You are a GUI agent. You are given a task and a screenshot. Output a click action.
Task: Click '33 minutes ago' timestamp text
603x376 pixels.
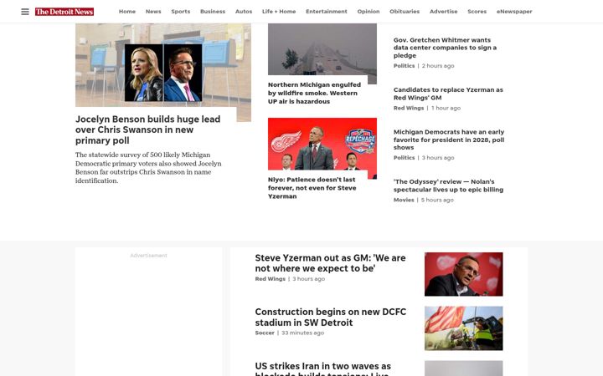tap(302, 333)
